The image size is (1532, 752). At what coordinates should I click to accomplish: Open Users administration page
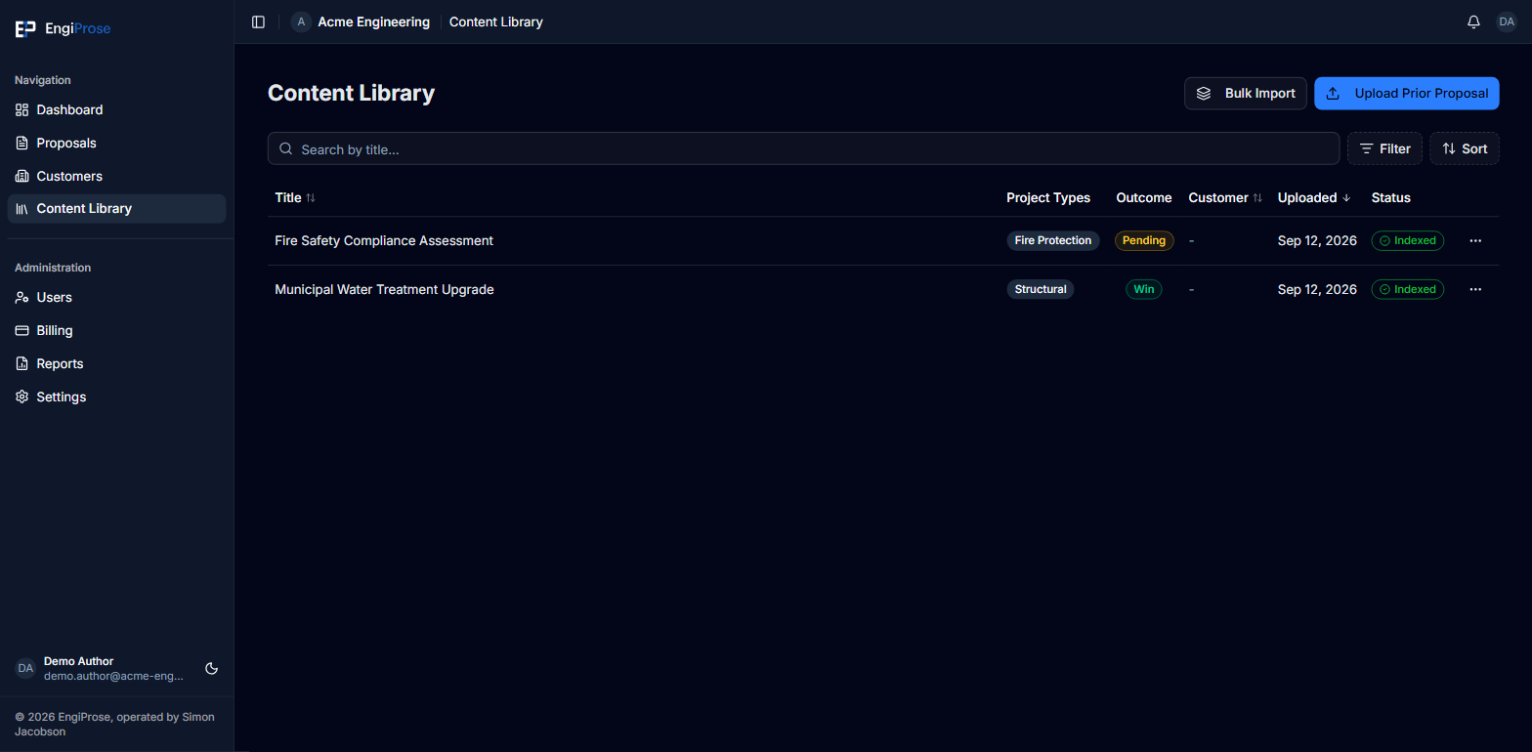pos(117,297)
